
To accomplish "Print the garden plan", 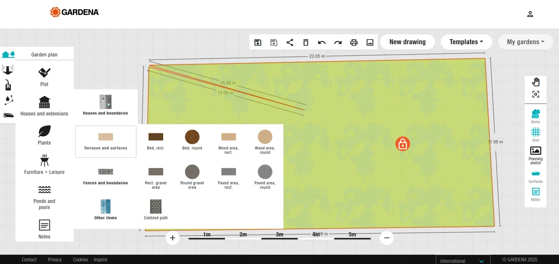I will tap(354, 42).
